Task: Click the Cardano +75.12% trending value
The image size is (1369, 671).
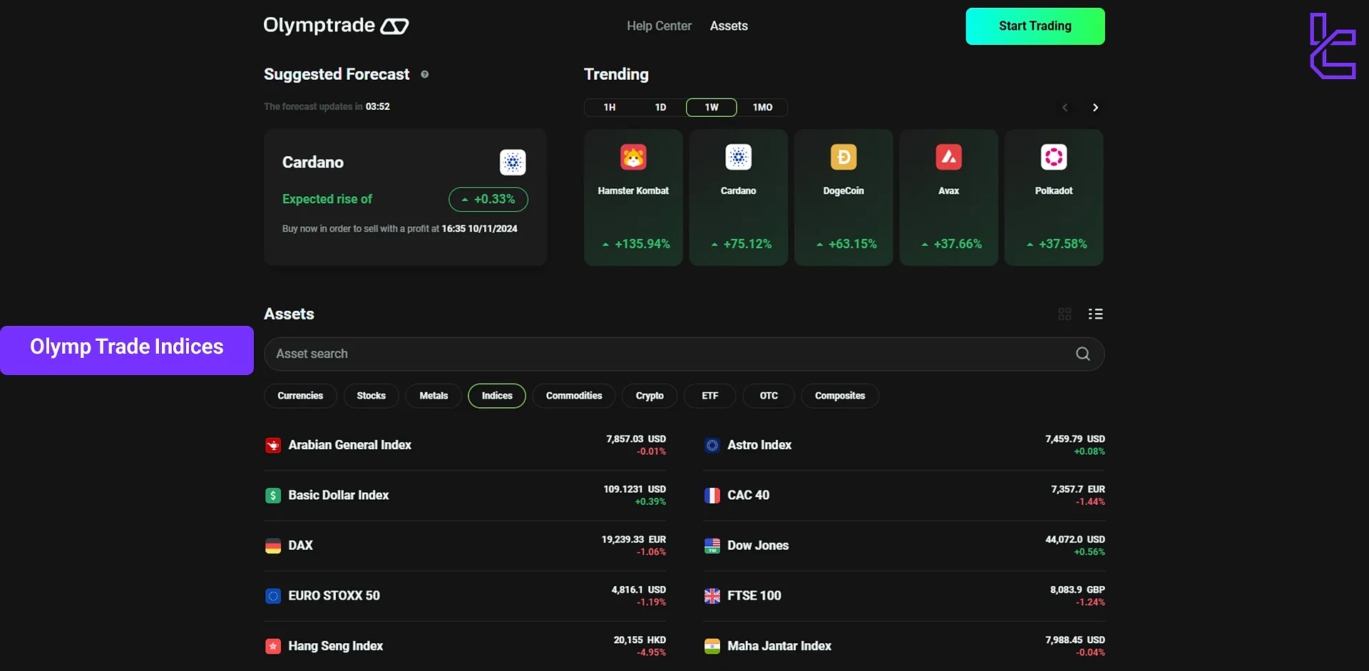Action: (x=742, y=244)
